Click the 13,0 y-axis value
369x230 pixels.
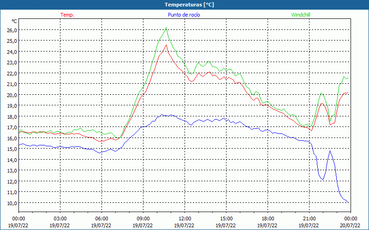click(x=12, y=171)
